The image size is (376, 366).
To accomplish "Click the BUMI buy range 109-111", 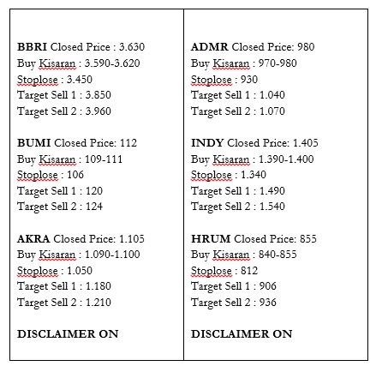I will click(104, 159).
